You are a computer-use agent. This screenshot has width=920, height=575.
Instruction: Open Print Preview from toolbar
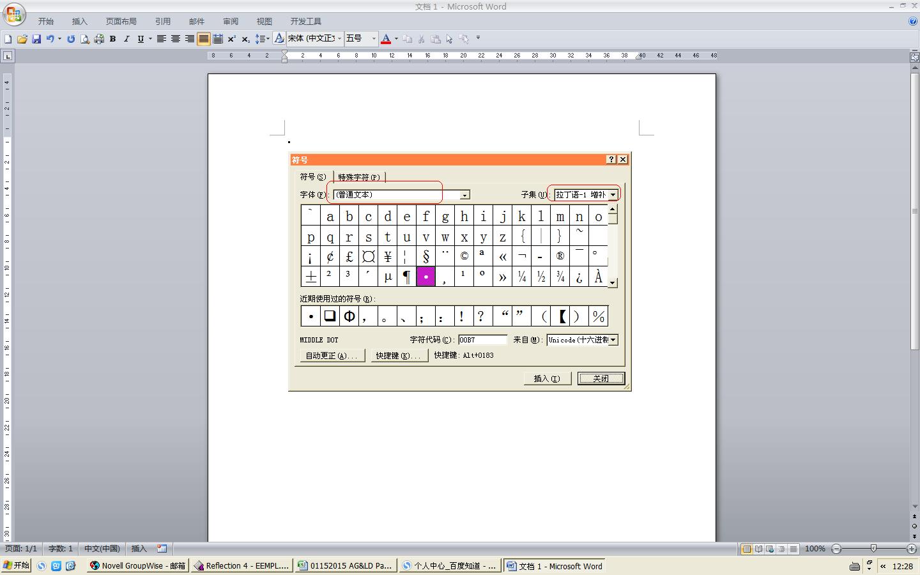point(85,39)
